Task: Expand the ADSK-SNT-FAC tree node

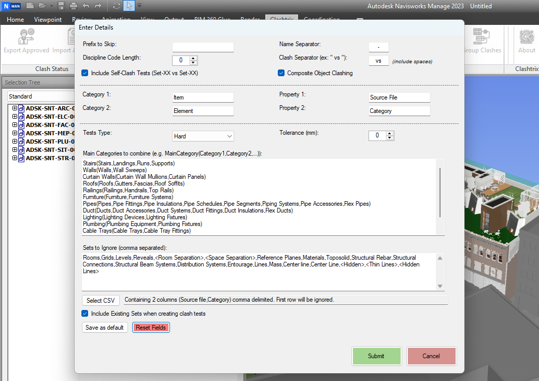Action: pyautogui.click(x=15, y=124)
